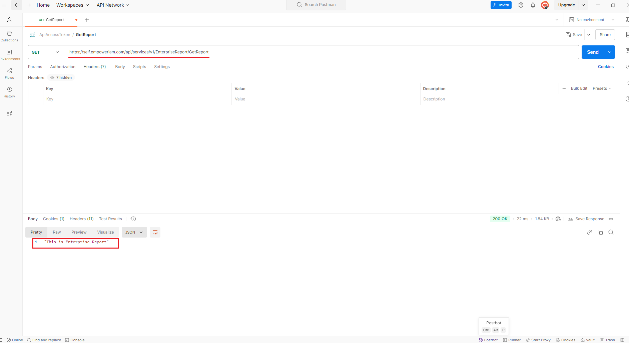Click Save Response

click(586, 219)
